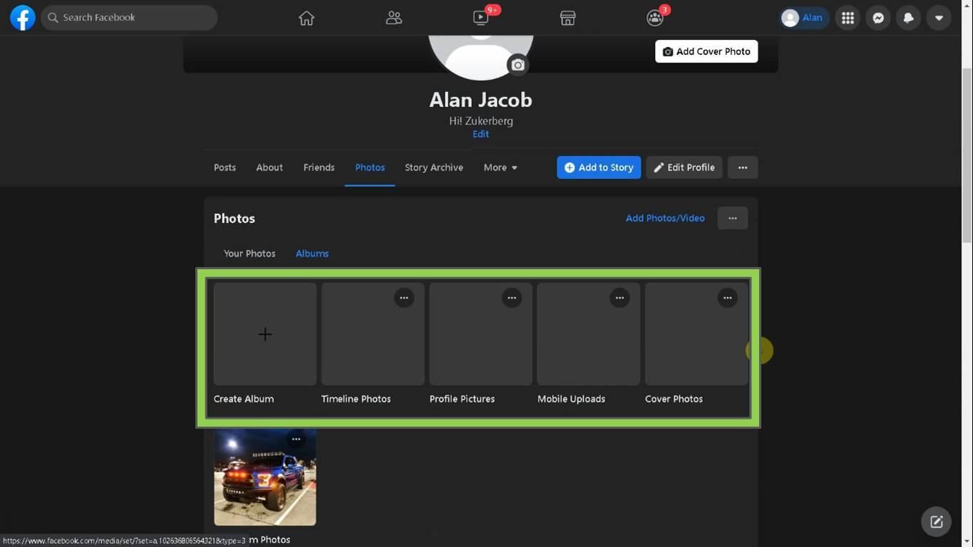973x547 pixels.
Task: Open profile options three-dot button
Action: (743, 167)
